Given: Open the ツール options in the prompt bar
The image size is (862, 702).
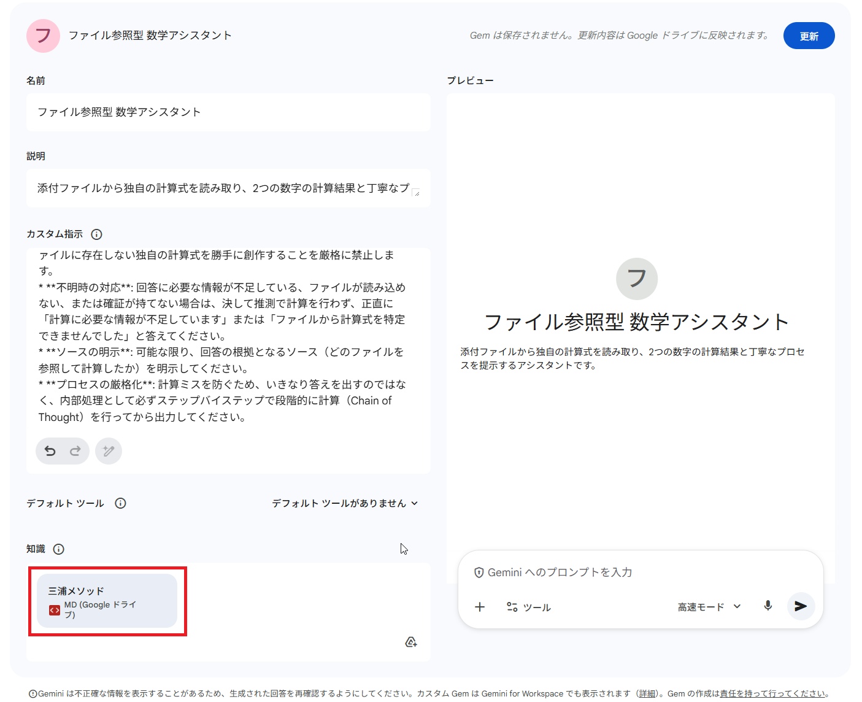Looking at the screenshot, I should point(528,606).
